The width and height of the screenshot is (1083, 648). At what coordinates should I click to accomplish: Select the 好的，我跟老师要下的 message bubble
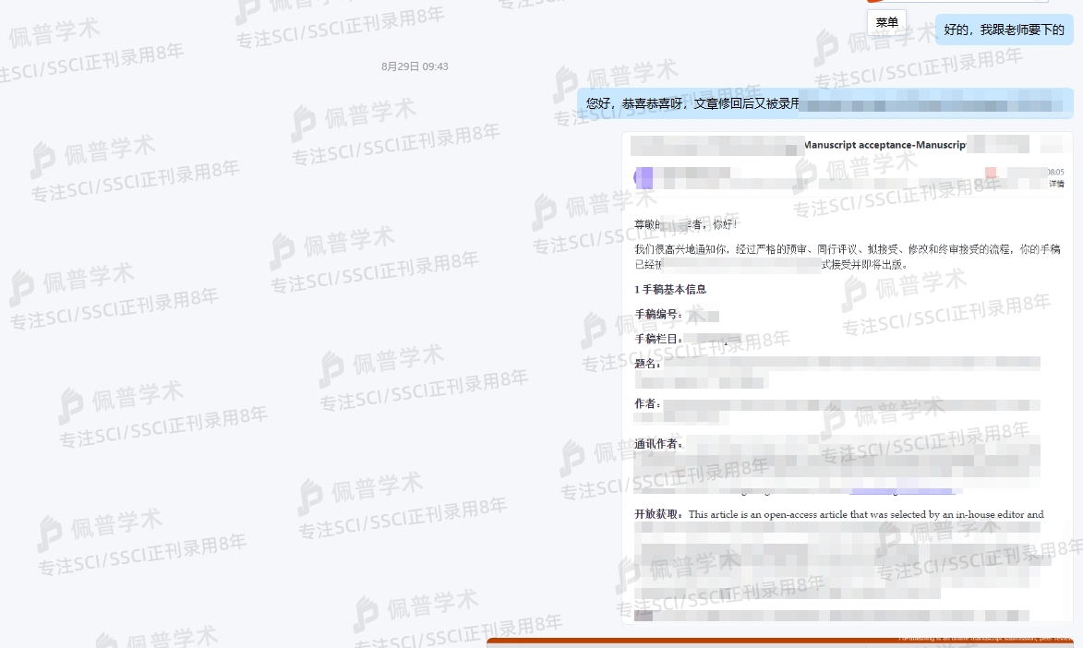pyautogui.click(x=1004, y=30)
